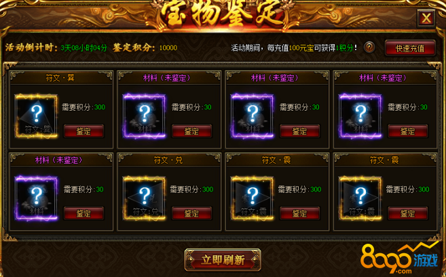The image size is (446, 277).
Task: Click 鉴定 button for 符文·巽
Action: (x=83, y=131)
